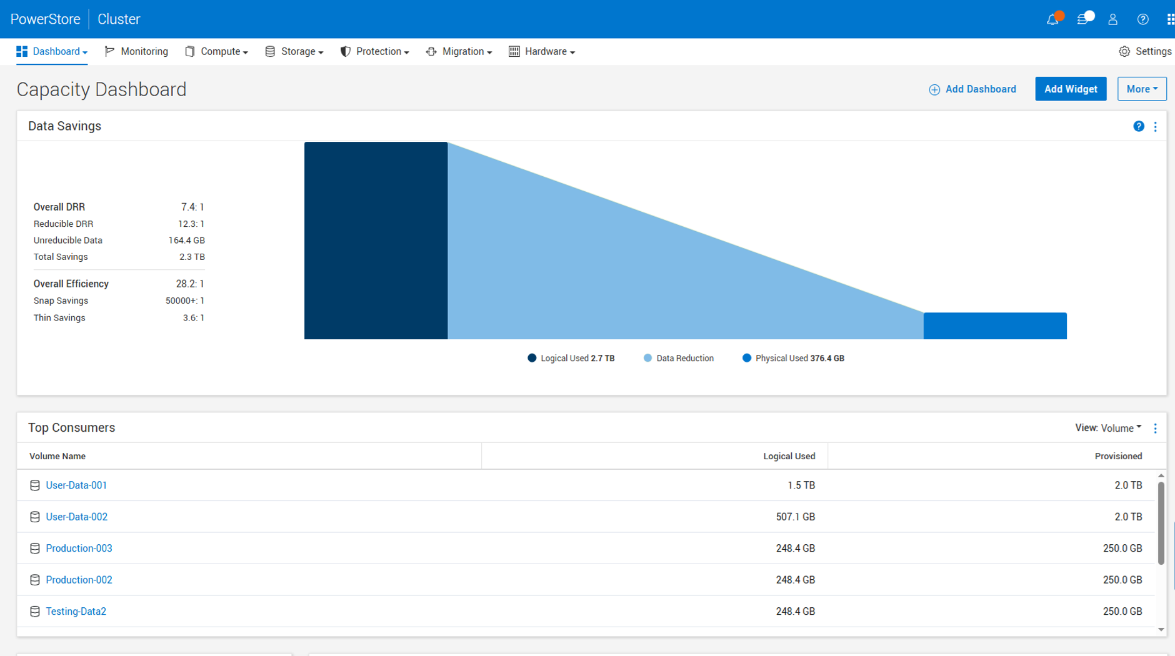1175x656 pixels.
Task: Click the Top Consumers scrollbar thumb
Action: click(x=1161, y=523)
